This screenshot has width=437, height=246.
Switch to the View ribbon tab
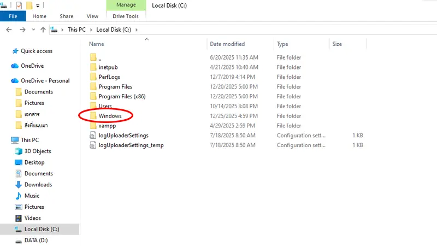coord(92,16)
